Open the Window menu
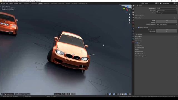This screenshot has height=100, width=178. pyautogui.click(x=16, y=3)
